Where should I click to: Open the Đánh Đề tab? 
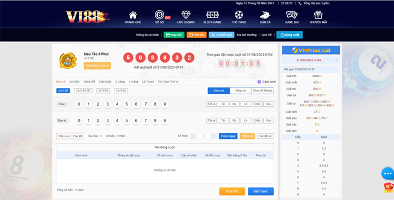click(x=89, y=82)
